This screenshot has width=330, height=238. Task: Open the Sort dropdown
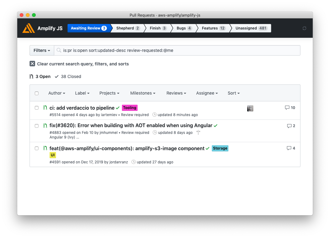(234, 93)
